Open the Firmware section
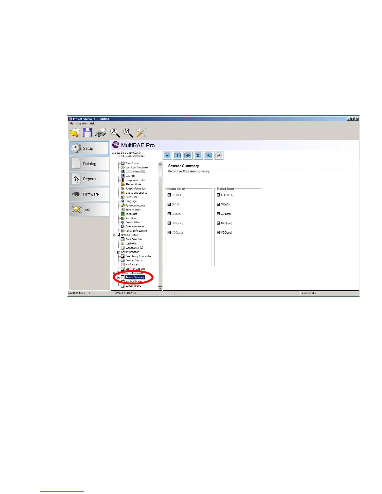Image resolution: width=382 pixels, height=494 pixels. pos(89,194)
